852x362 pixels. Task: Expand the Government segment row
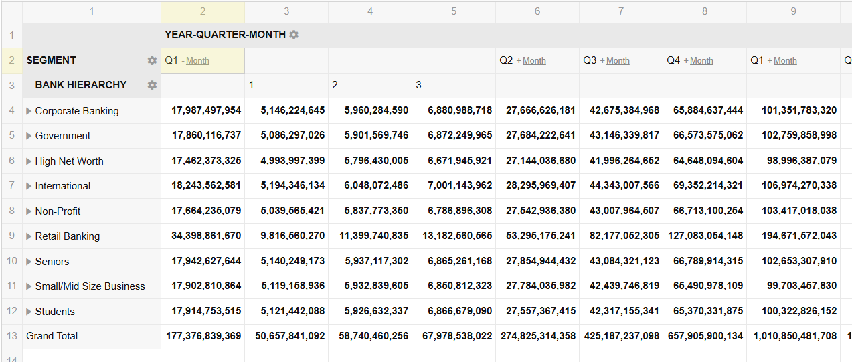tap(29, 136)
